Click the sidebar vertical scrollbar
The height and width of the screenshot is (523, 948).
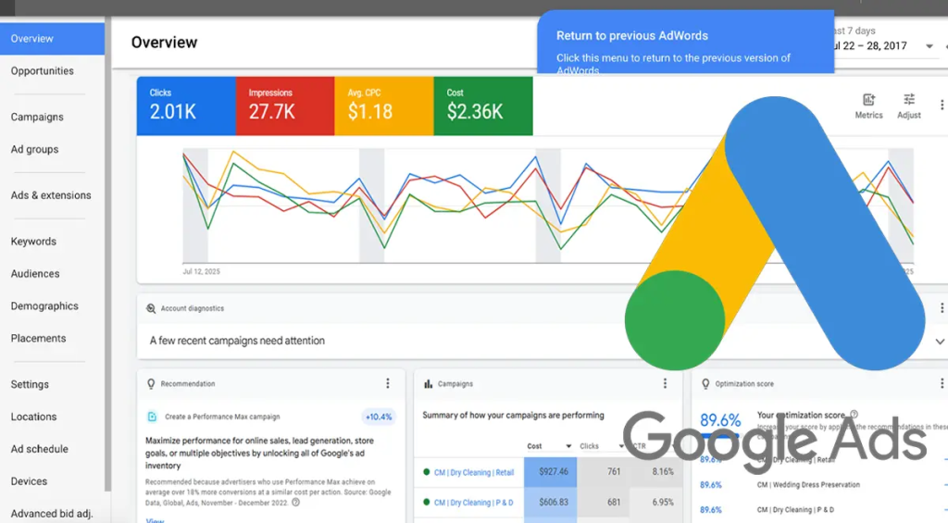[107, 254]
